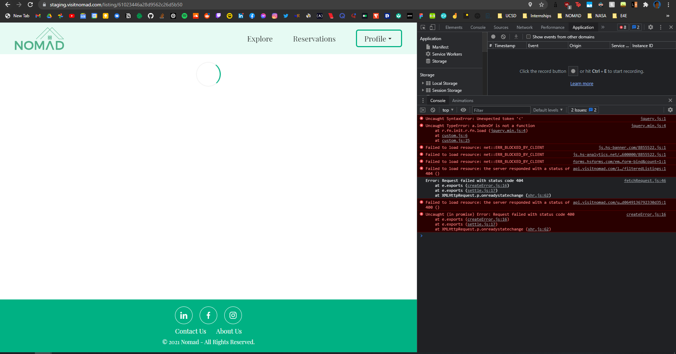The height and width of the screenshot is (354, 676).
Task: Expand the Session Storage tree item
Action: 423,90
